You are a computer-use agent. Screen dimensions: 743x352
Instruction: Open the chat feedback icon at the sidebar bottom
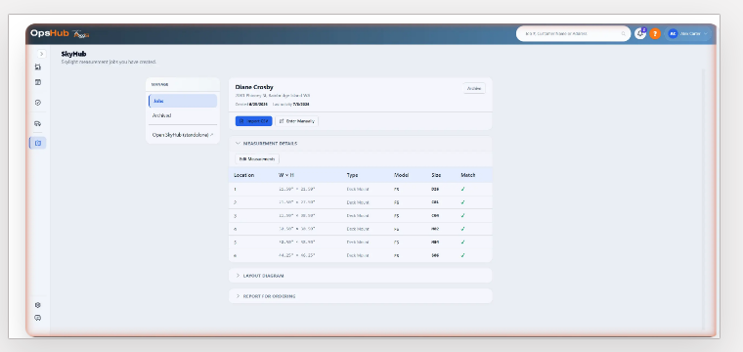[x=38, y=318]
